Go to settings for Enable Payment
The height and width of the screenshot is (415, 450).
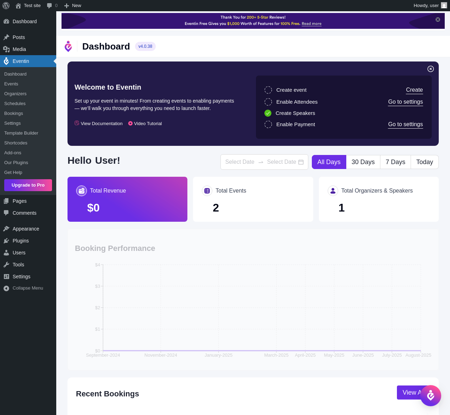click(x=405, y=124)
